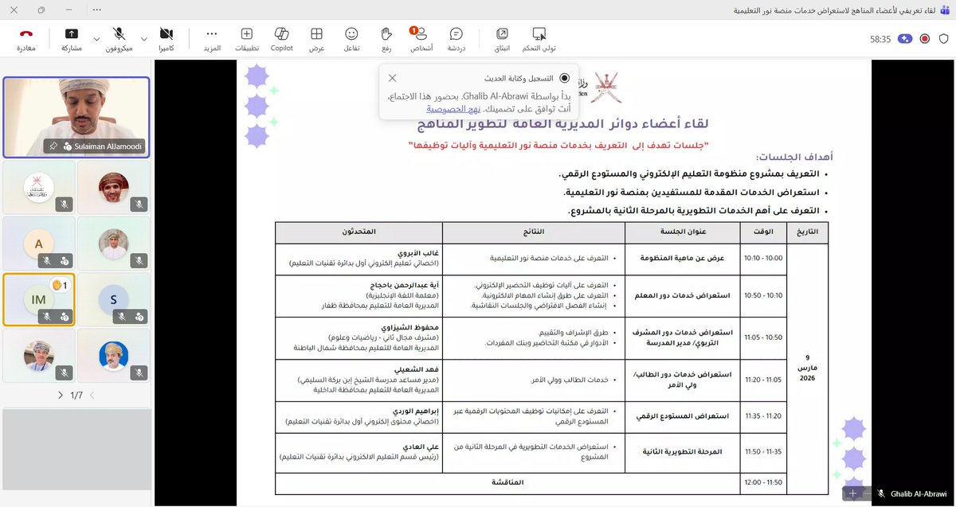This screenshot has height=507, width=956.
Task: Restore the Teams meeting window size
Action: 41,11
